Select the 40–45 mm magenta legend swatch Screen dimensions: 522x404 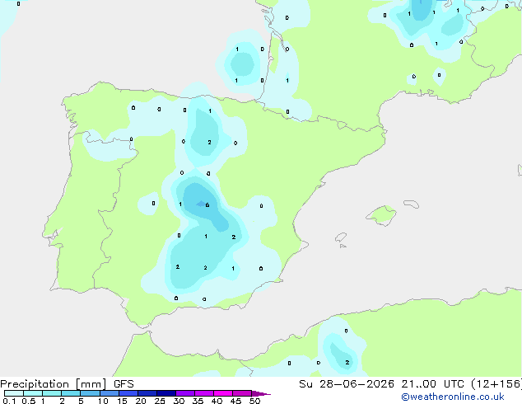[223, 393]
